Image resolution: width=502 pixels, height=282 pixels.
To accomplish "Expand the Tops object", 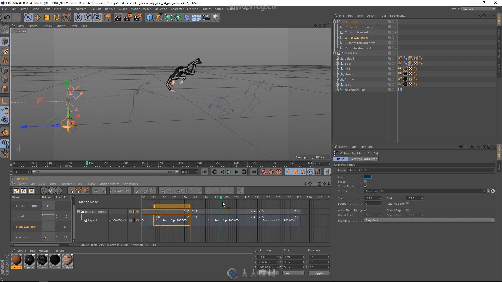I will tap(338, 84).
